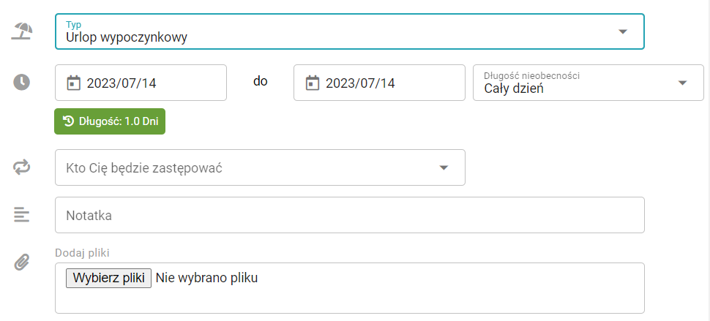Click the replacement arrows icon

coord(22,167)
